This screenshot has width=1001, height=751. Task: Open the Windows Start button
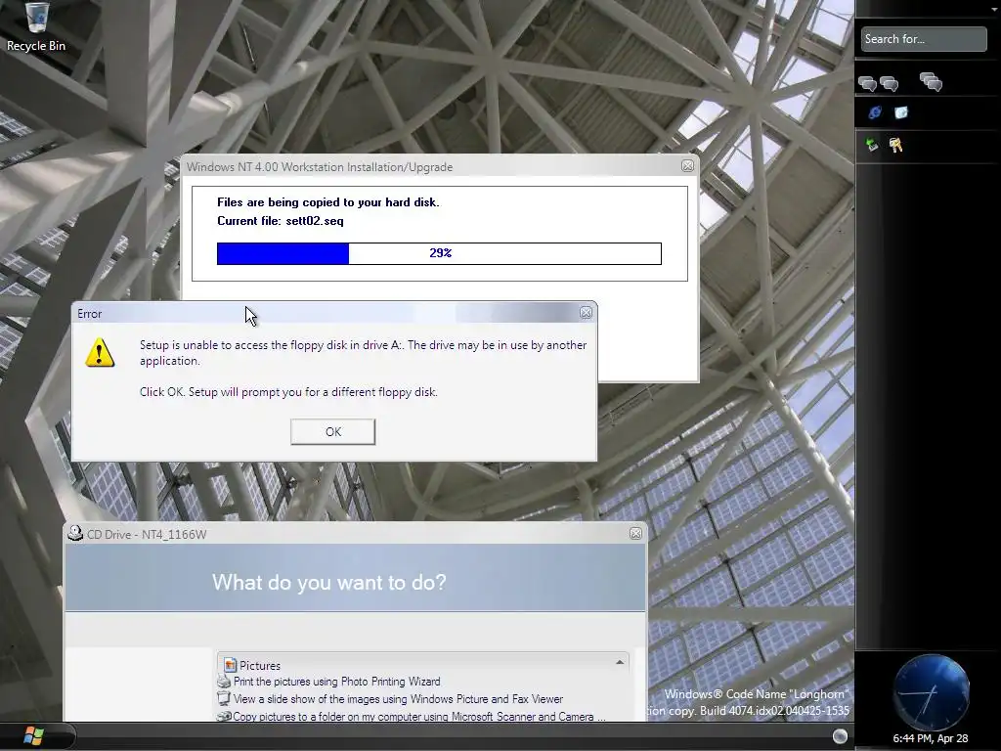tap(33, 735)
